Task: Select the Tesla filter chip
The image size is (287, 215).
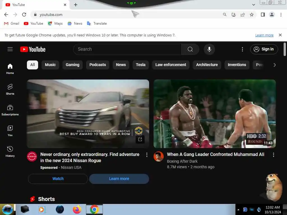Action: tap(141, 65)
